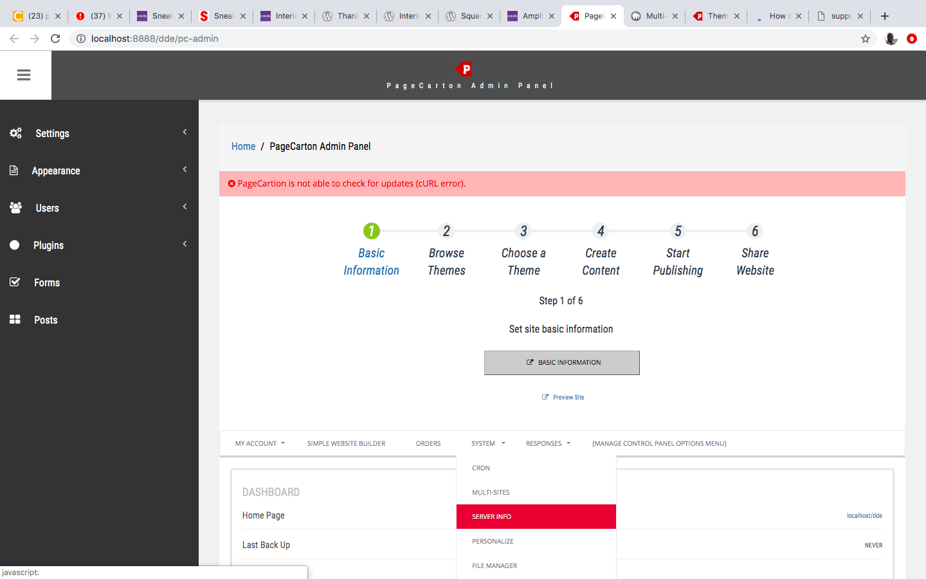
Task: Select Multi-Sites from System menu
Action: [536, 492]
